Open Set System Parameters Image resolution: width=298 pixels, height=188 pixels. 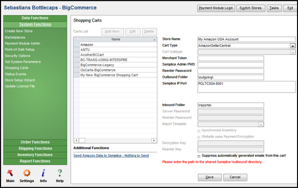(23, 62)
